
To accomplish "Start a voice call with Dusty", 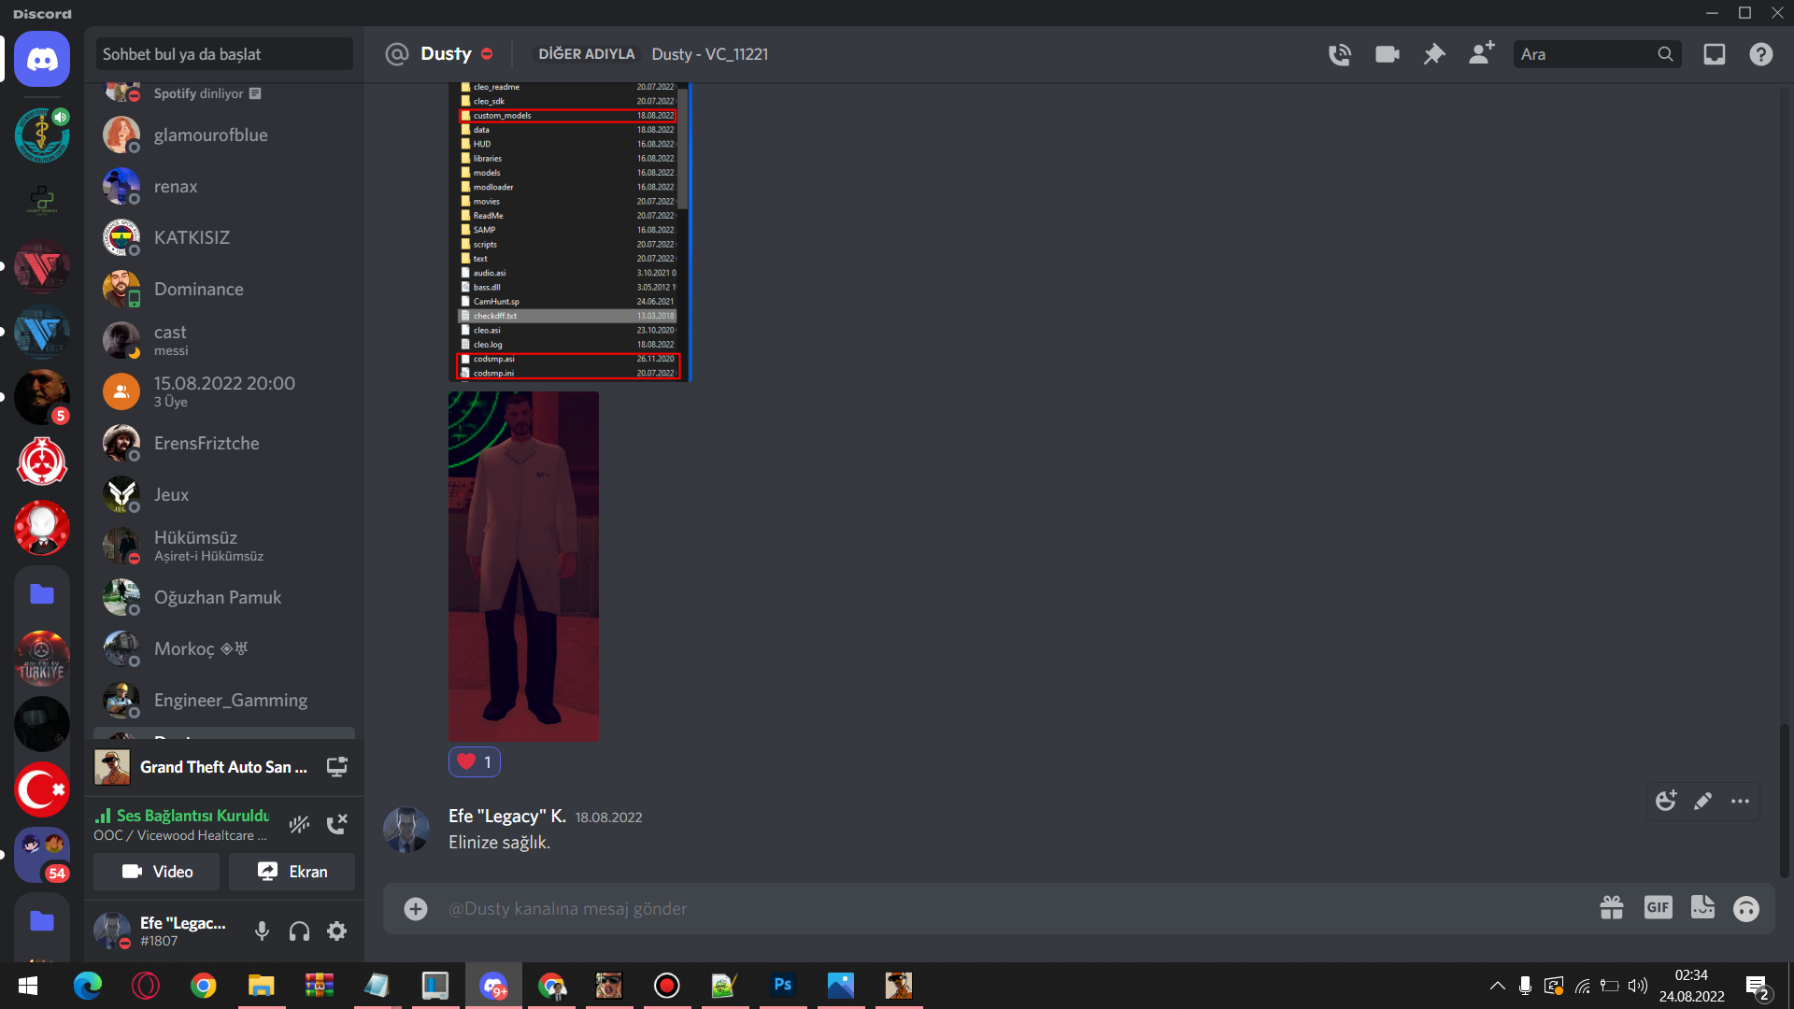I will click(x=1340, y=54).
